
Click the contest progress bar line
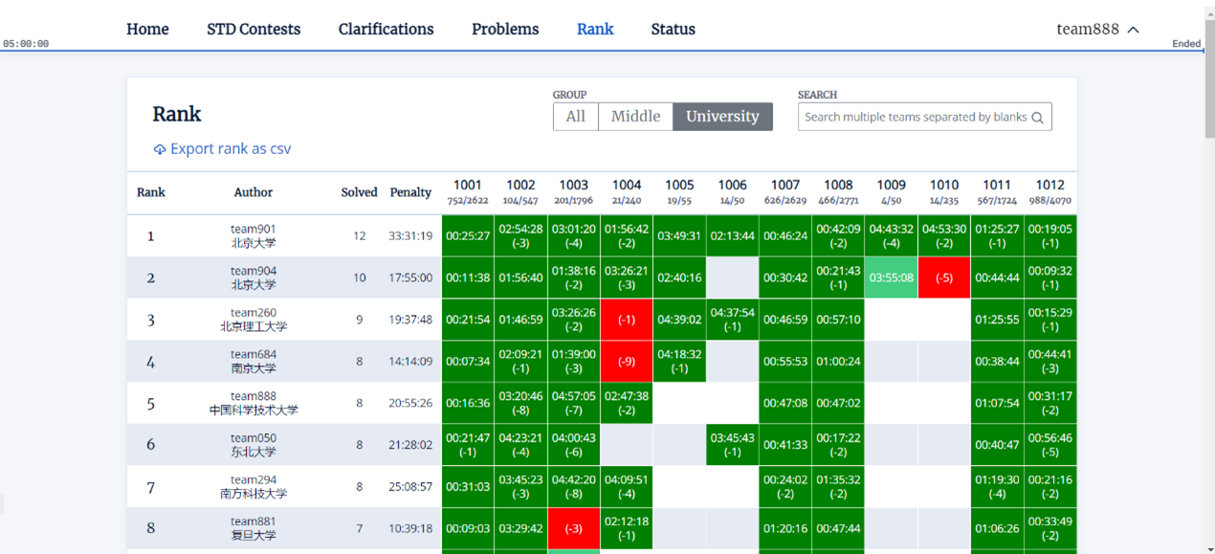[602, 51]
